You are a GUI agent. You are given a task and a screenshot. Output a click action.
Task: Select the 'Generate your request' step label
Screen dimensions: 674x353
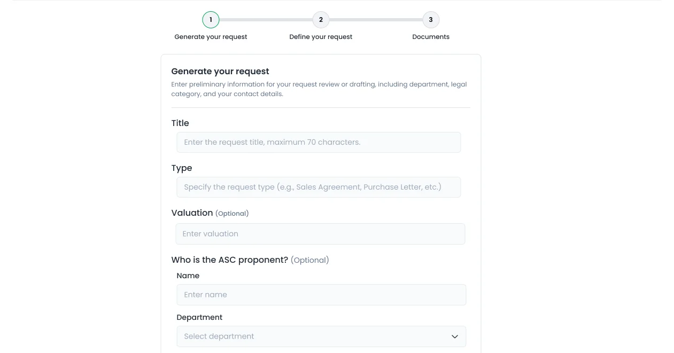[x=211, y=37]
